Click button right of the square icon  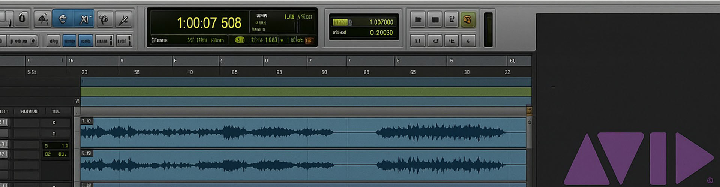point(451,19)
